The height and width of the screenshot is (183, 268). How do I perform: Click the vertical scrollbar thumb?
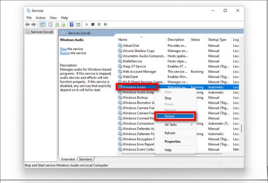(x=241, y=128)
